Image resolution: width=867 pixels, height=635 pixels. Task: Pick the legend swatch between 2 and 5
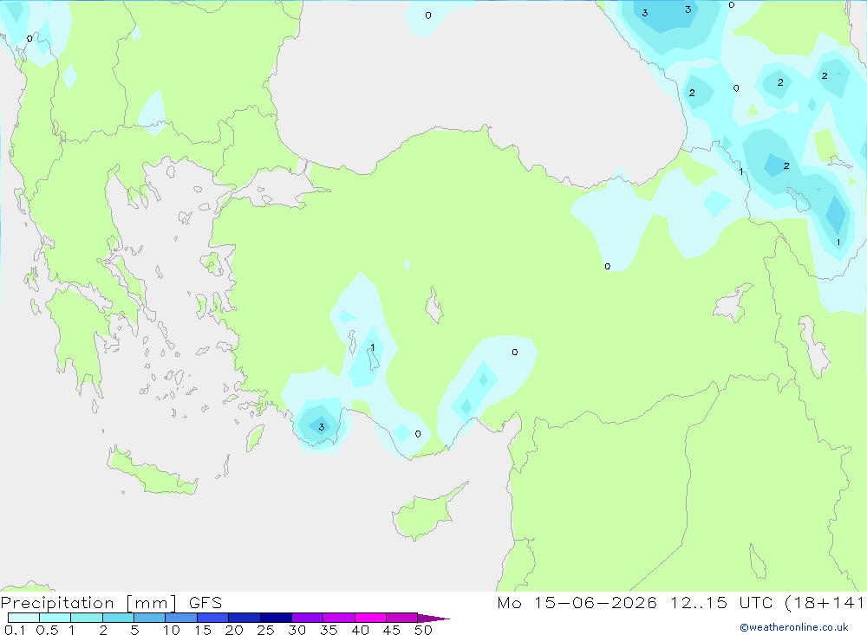point(118,618)
